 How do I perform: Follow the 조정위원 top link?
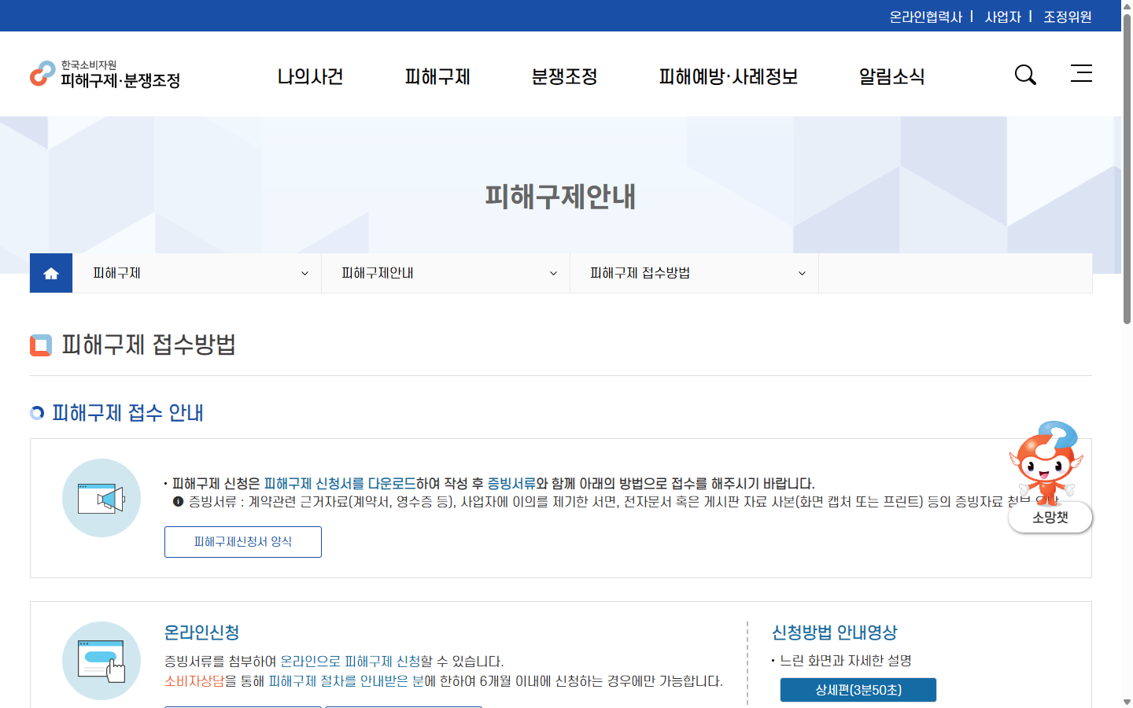(x=1068, y=17)
